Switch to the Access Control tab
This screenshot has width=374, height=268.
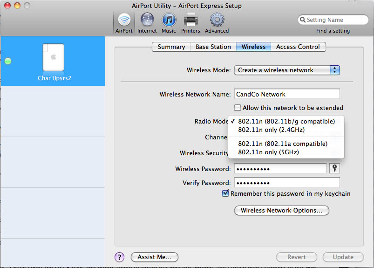(298, 47)
